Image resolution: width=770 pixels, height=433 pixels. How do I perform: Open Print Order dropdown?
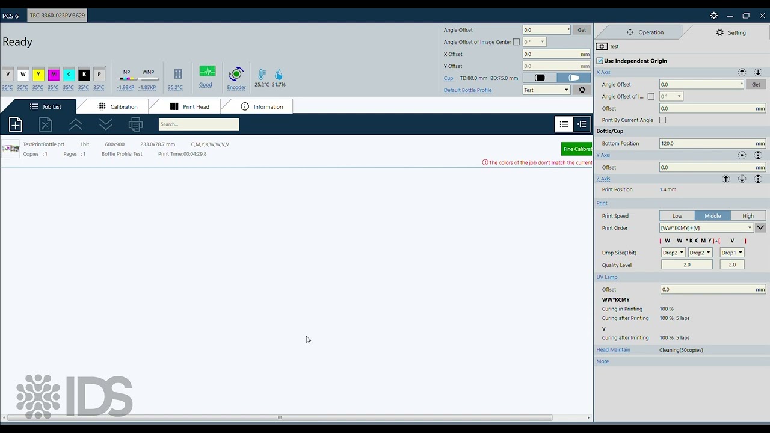[706, 228]
